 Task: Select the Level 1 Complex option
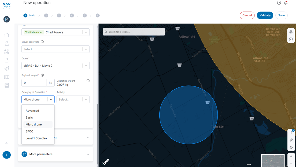click(36, 138)
